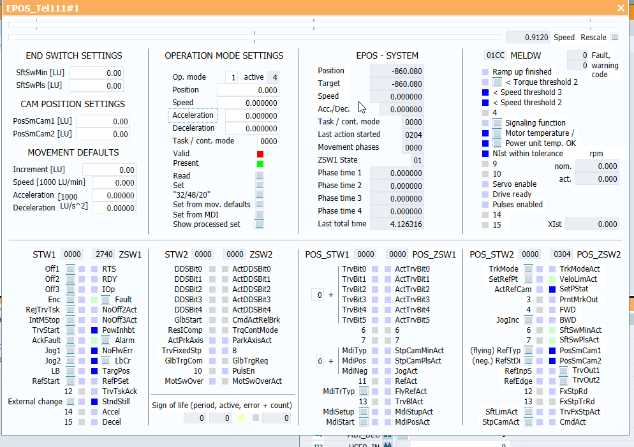Image resolution: width=634 pixels, height=447 pixels.
Task: Edit the Operation Mode Acceleration value field
Action: (252, 116)
